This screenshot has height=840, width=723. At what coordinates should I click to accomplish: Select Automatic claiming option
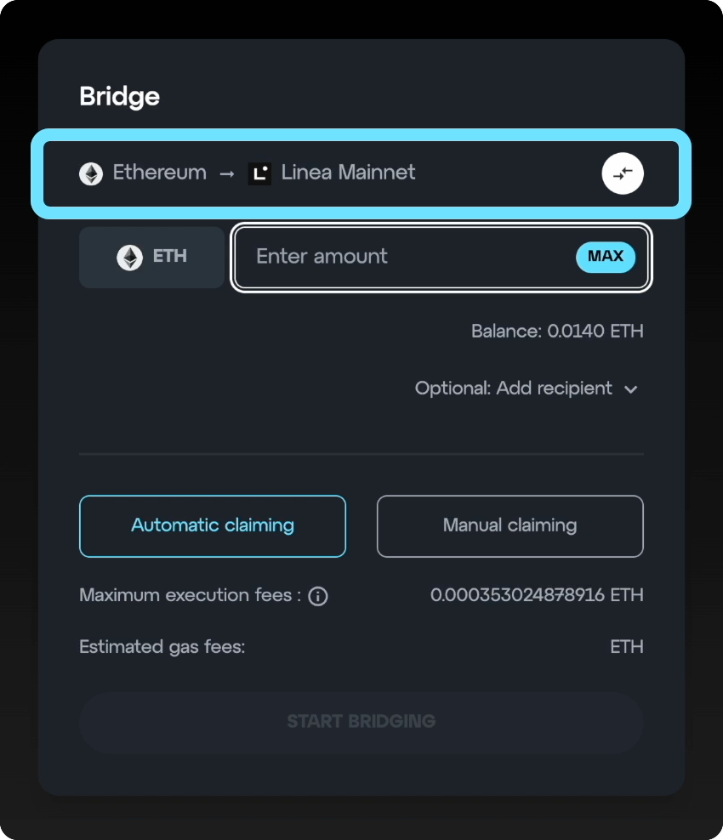[x=213, y=526]
